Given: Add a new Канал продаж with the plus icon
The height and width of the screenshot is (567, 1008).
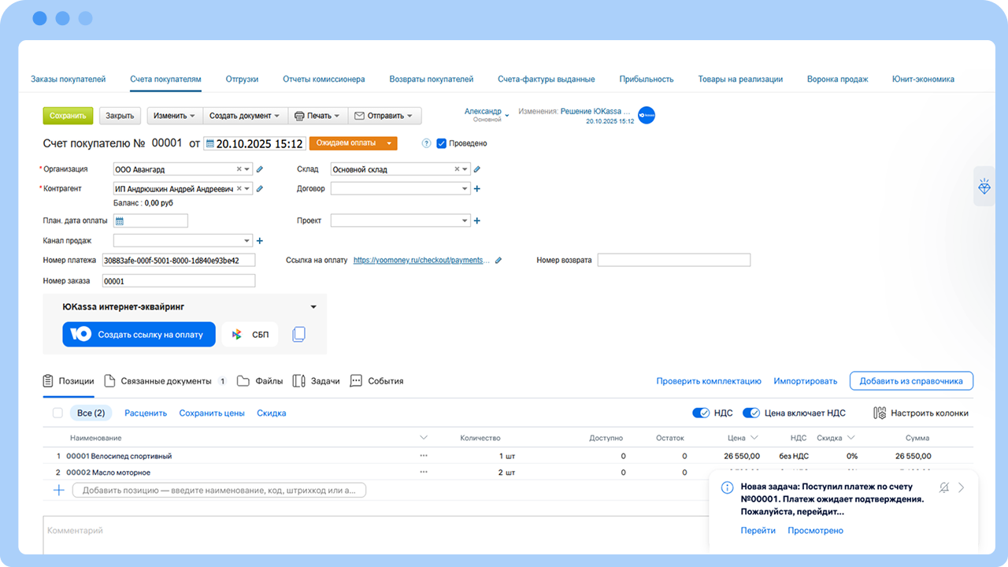Looking at the screenshot, I should (260, 241).
